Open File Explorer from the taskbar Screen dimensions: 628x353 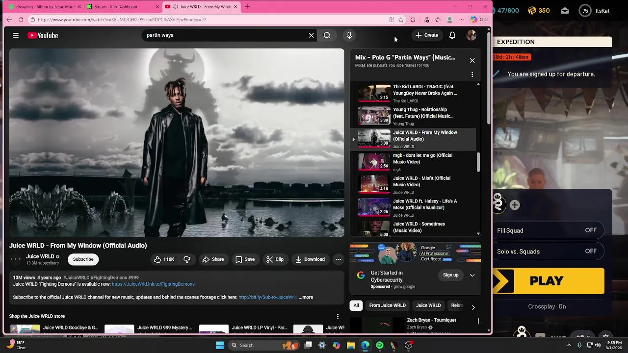351,345
